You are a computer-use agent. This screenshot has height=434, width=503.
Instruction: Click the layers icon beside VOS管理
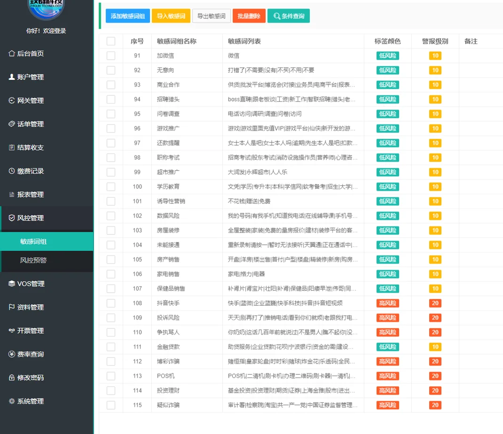tap(12, 283)
